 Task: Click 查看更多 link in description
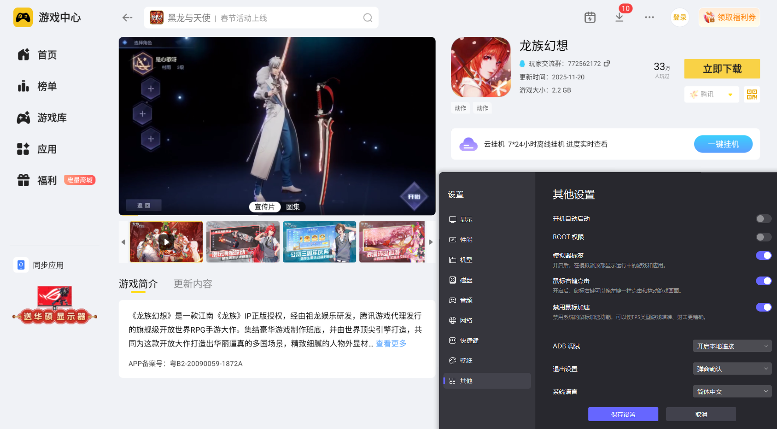coord(391,344)
